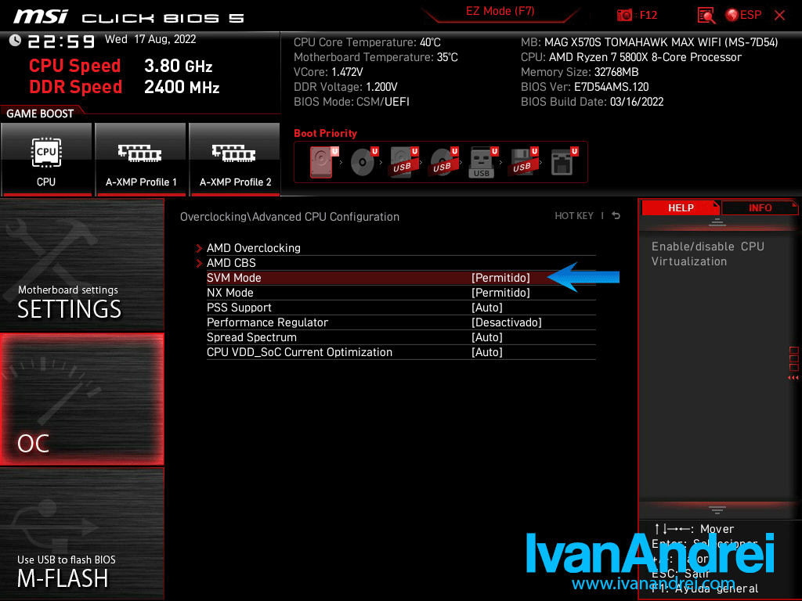Select the network boot device icon

[562, 163]
